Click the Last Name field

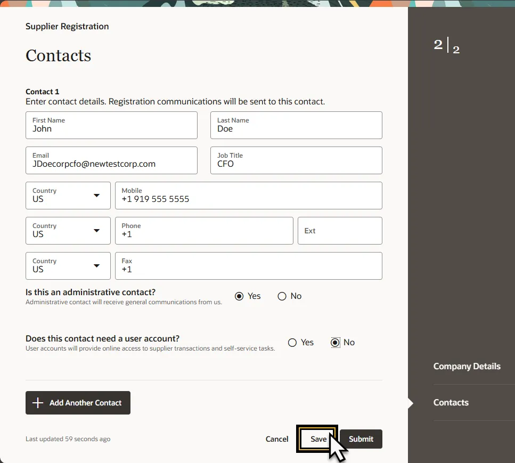(296, 126)
